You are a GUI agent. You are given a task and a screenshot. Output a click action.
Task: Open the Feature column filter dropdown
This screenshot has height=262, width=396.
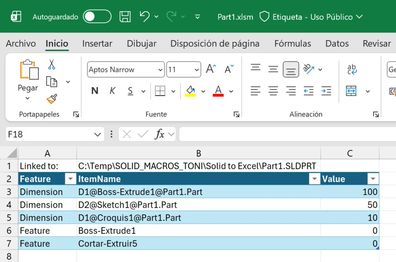tap(70, 179)
